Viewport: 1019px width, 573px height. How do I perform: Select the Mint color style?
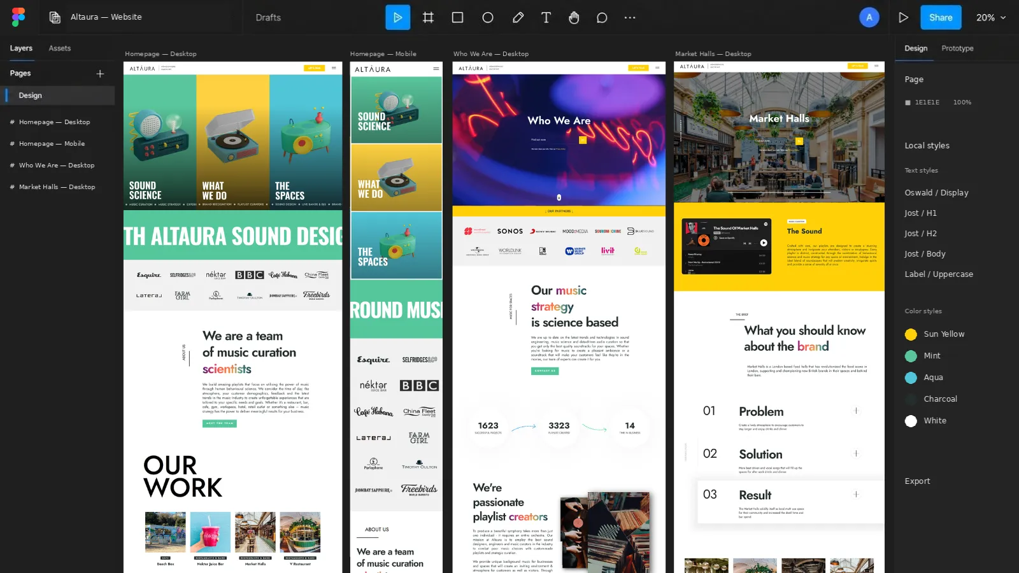pyautogui.click(x=923, y=356)
